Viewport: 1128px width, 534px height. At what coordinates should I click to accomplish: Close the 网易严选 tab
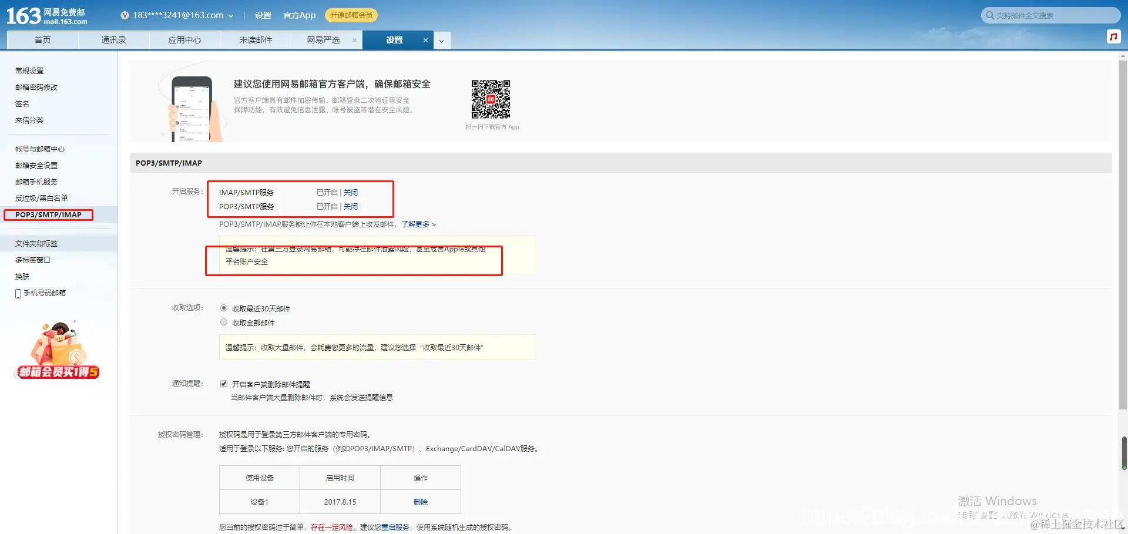point(354,40)
